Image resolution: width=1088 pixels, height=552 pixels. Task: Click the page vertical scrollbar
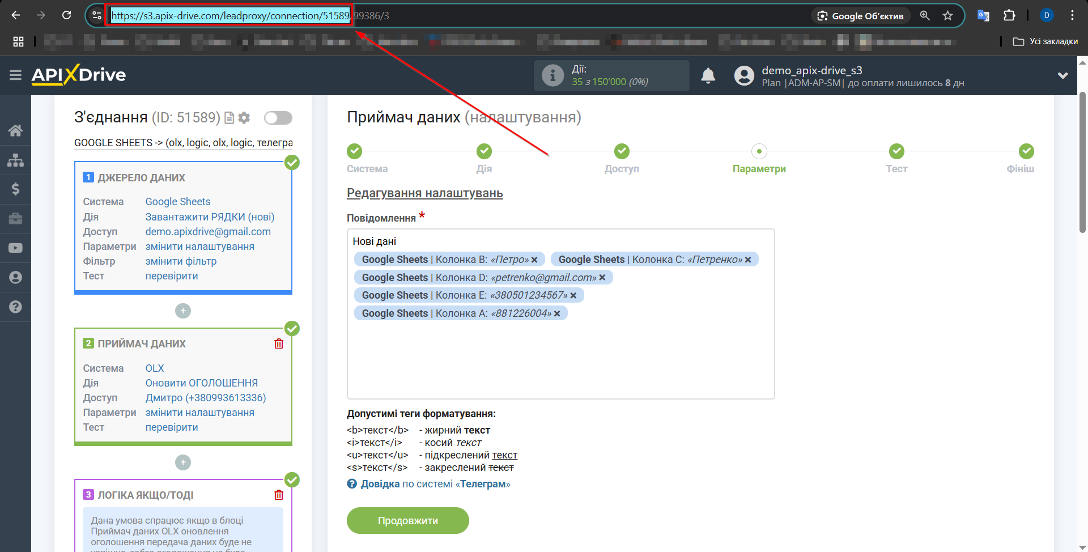(x=1082, y=162)
